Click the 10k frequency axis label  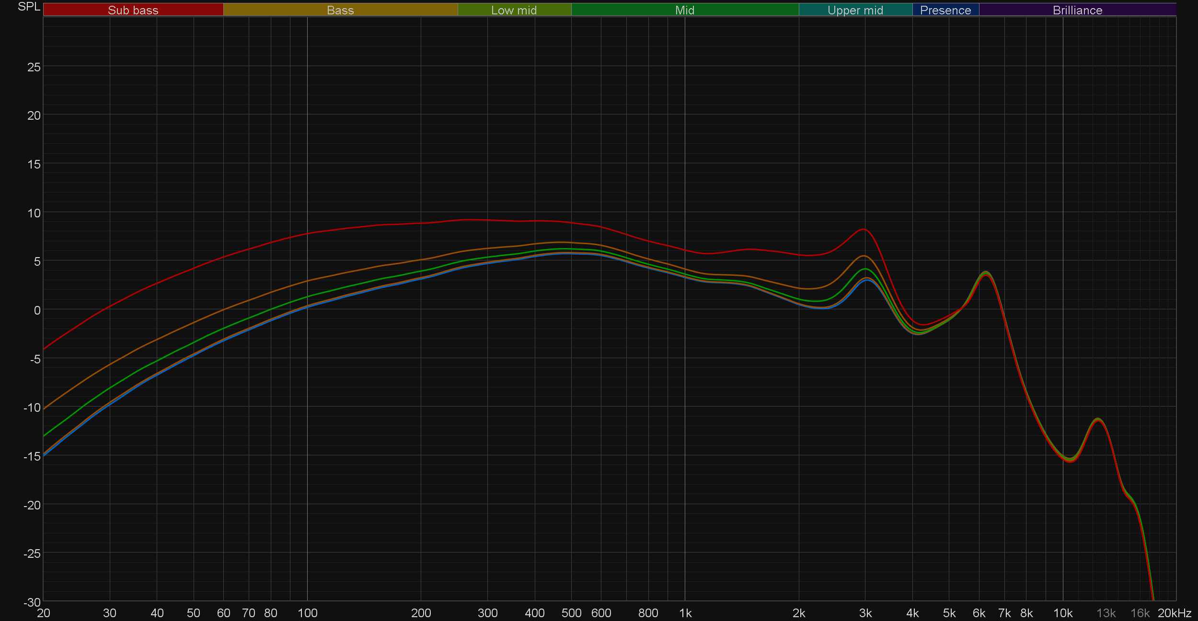(x=1062, y=613)
